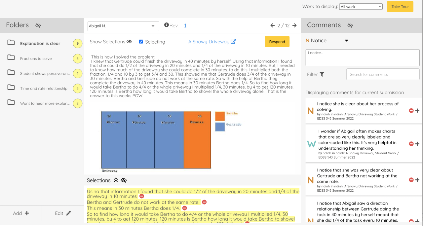The width and height of the screenshot is (423, 226).
Task: Collapse the Selections panel with double chevron
Action: click(x=116, y=180)
